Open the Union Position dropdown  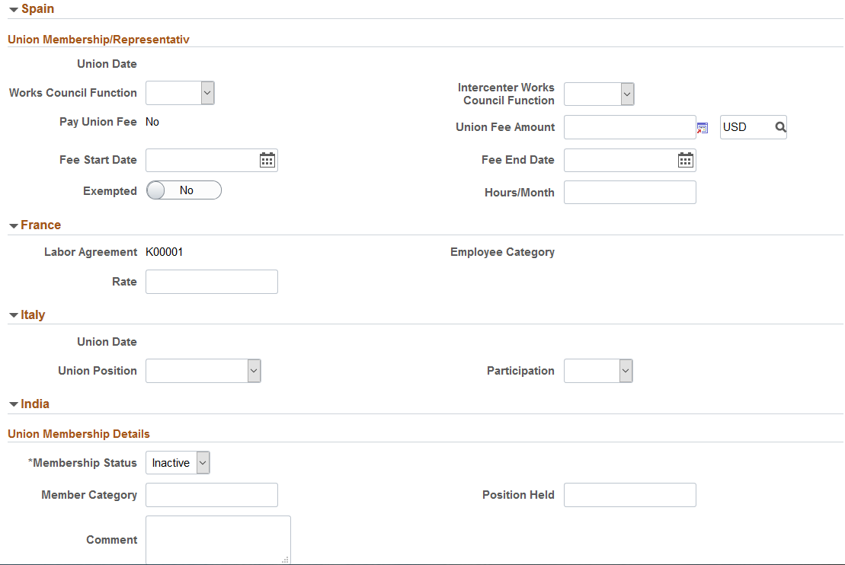tap(203, 371)
